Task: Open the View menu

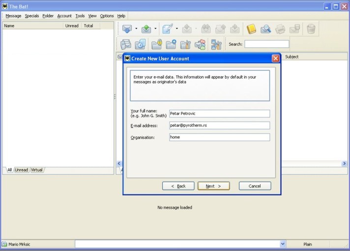Action: 92,16
